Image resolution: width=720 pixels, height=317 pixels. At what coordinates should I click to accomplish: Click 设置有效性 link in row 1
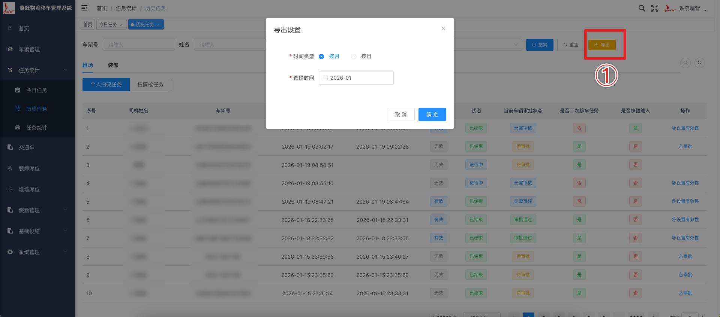pyautogui.click(x=685, y=128)
